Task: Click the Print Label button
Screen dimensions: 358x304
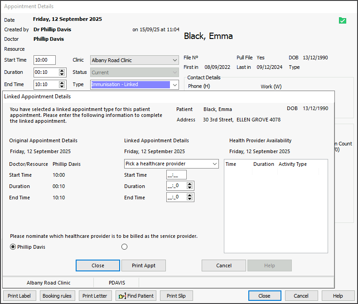Action: coord(19,296)
